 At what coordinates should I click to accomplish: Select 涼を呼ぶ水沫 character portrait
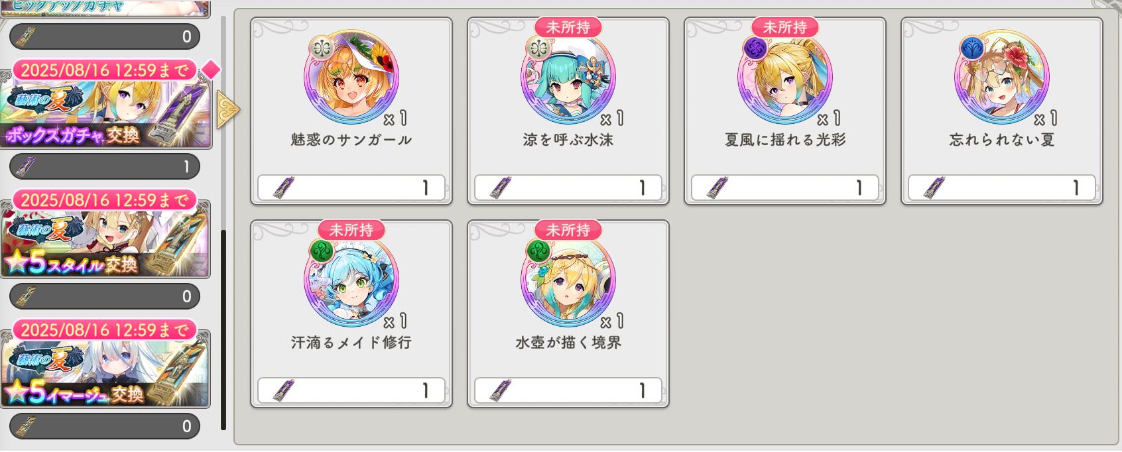click(568, 77)
